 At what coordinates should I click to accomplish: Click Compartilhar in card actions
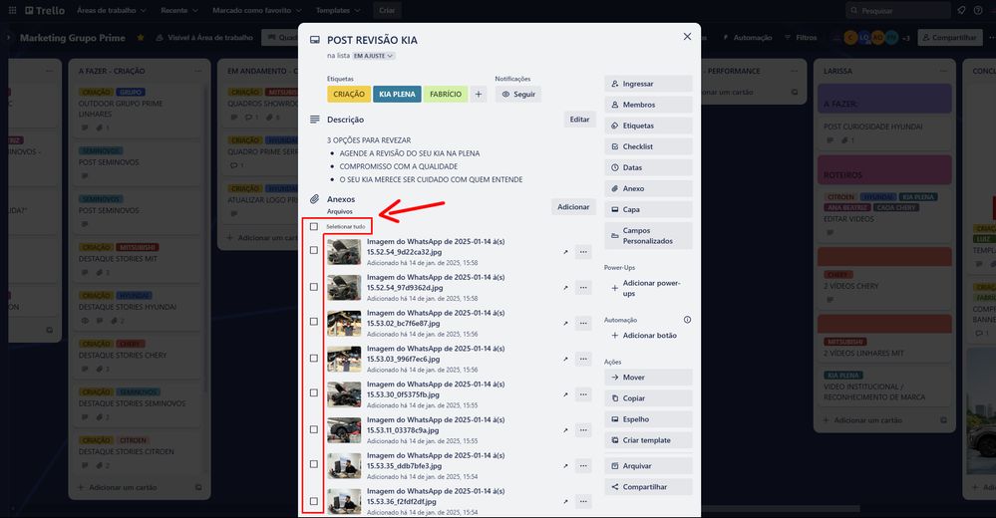(648, 487)
